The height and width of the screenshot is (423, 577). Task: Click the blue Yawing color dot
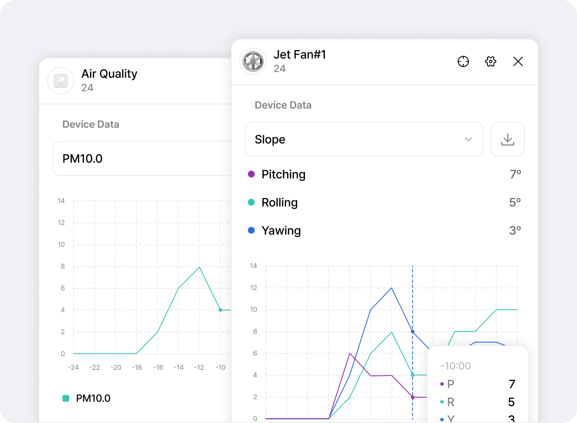pos(251,231)
